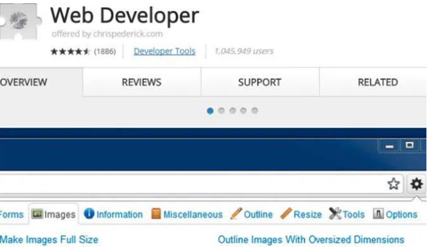Click the Web Developer title heading

pyautogui.click(x=125, y=15)
